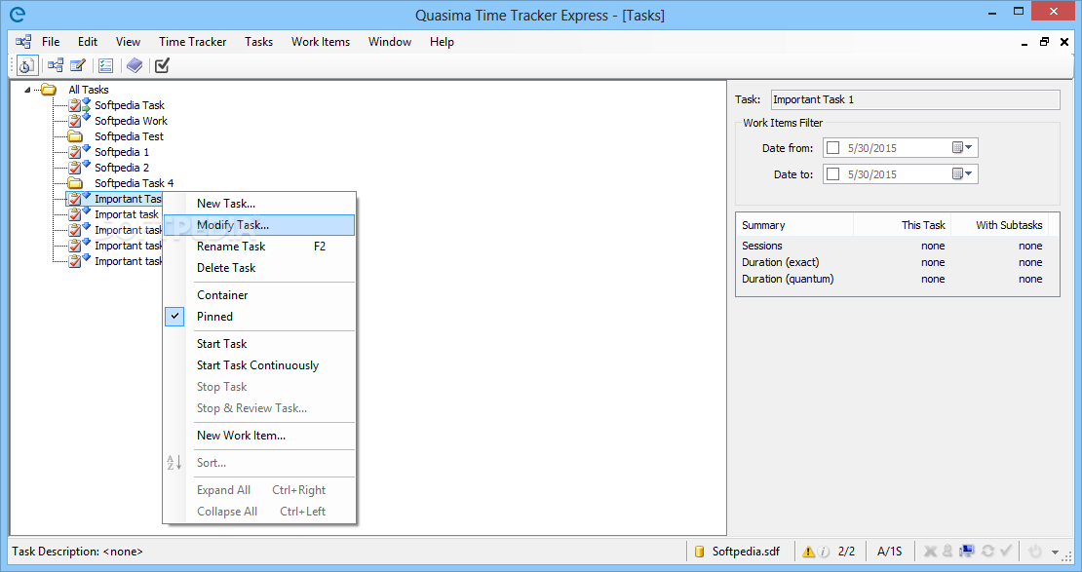Click the Softpedia 1 pinned task icon
This screenshot has width=1082, height=572.
click(x=79, y=152)
